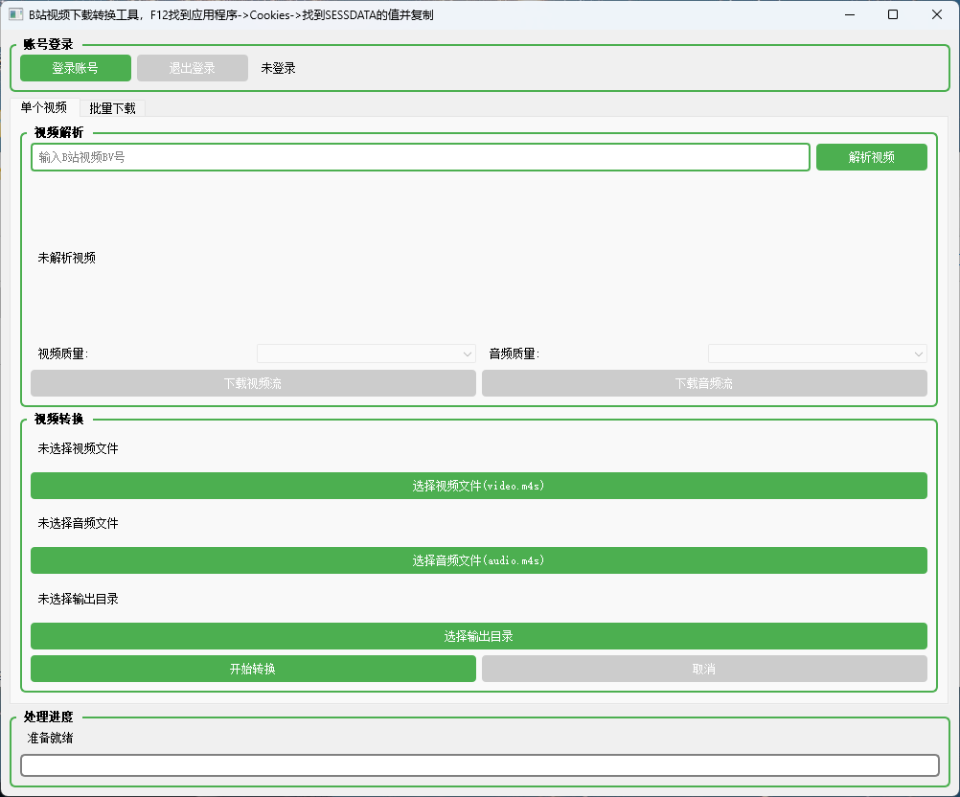960x797 pixels.
Task: Maximize the application window
Action: click(x=893, y=14)
